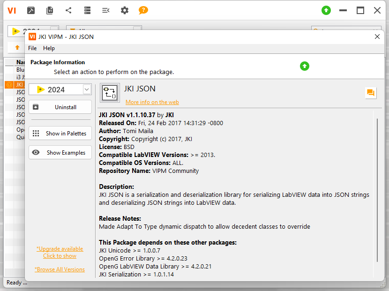This screenshot has height=291, width=389.
Task: Open the Help menu
Action: [49, 48]
